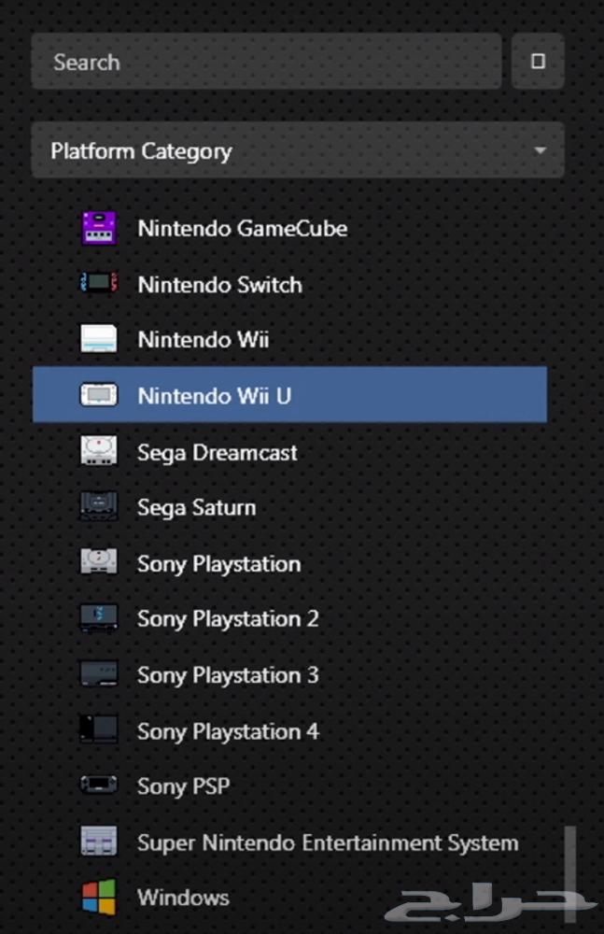The image size is (604, 934).
Task: Click the Sega Dreamcast console icon
Action: click(x=99, y=452)
